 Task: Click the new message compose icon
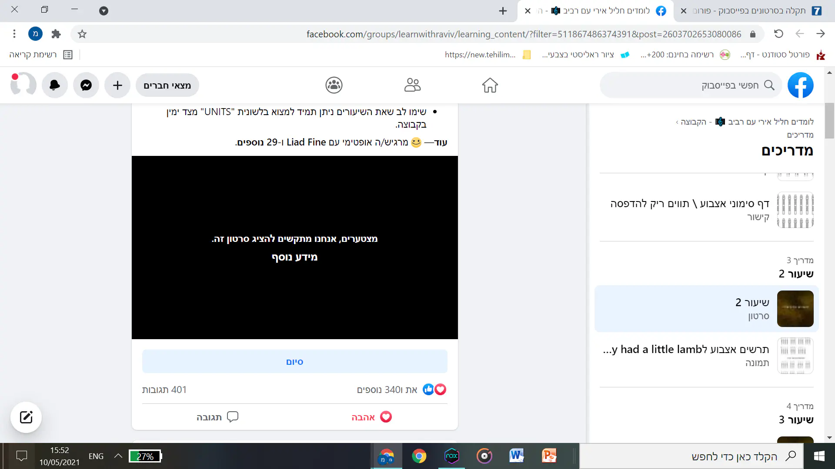[x=26, y=417]
